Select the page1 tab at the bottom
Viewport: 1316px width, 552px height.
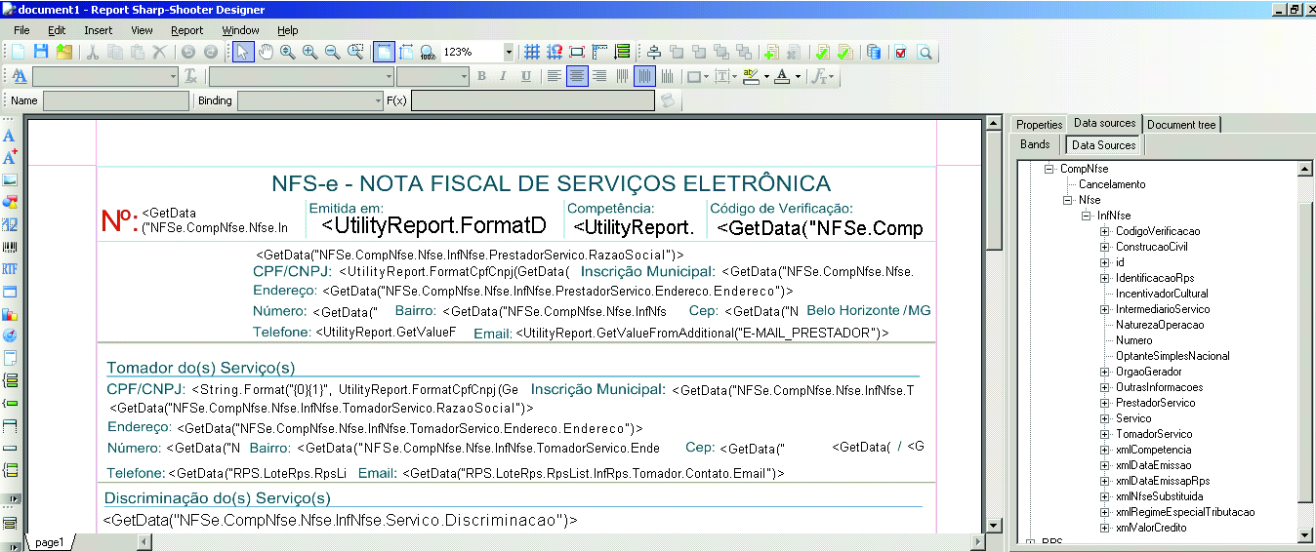[49, 543]
